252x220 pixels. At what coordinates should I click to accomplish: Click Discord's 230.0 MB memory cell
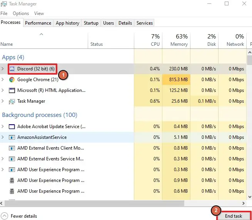click(x=176, y=69)
